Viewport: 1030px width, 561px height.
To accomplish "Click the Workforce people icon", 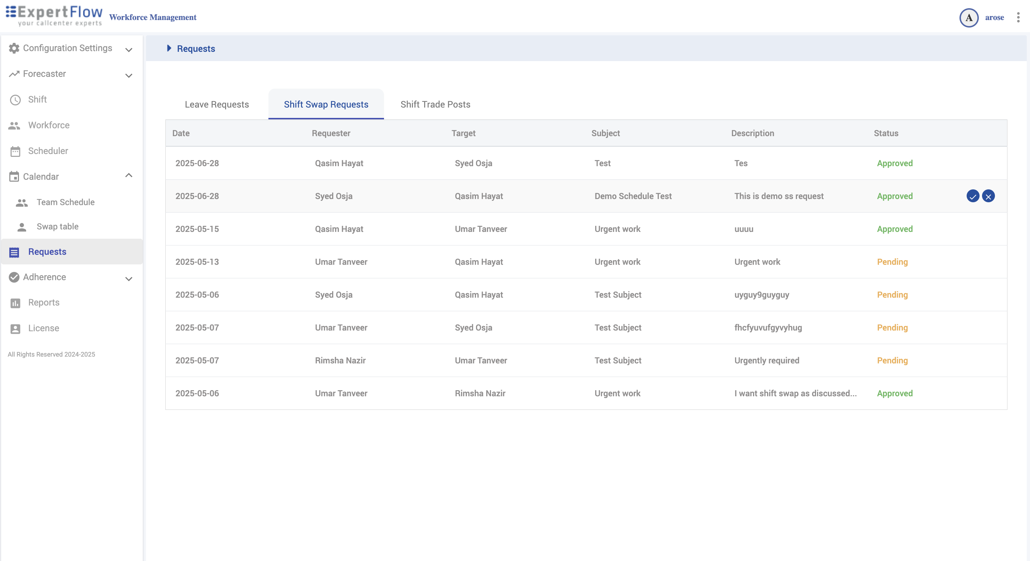I will [14, 125].
